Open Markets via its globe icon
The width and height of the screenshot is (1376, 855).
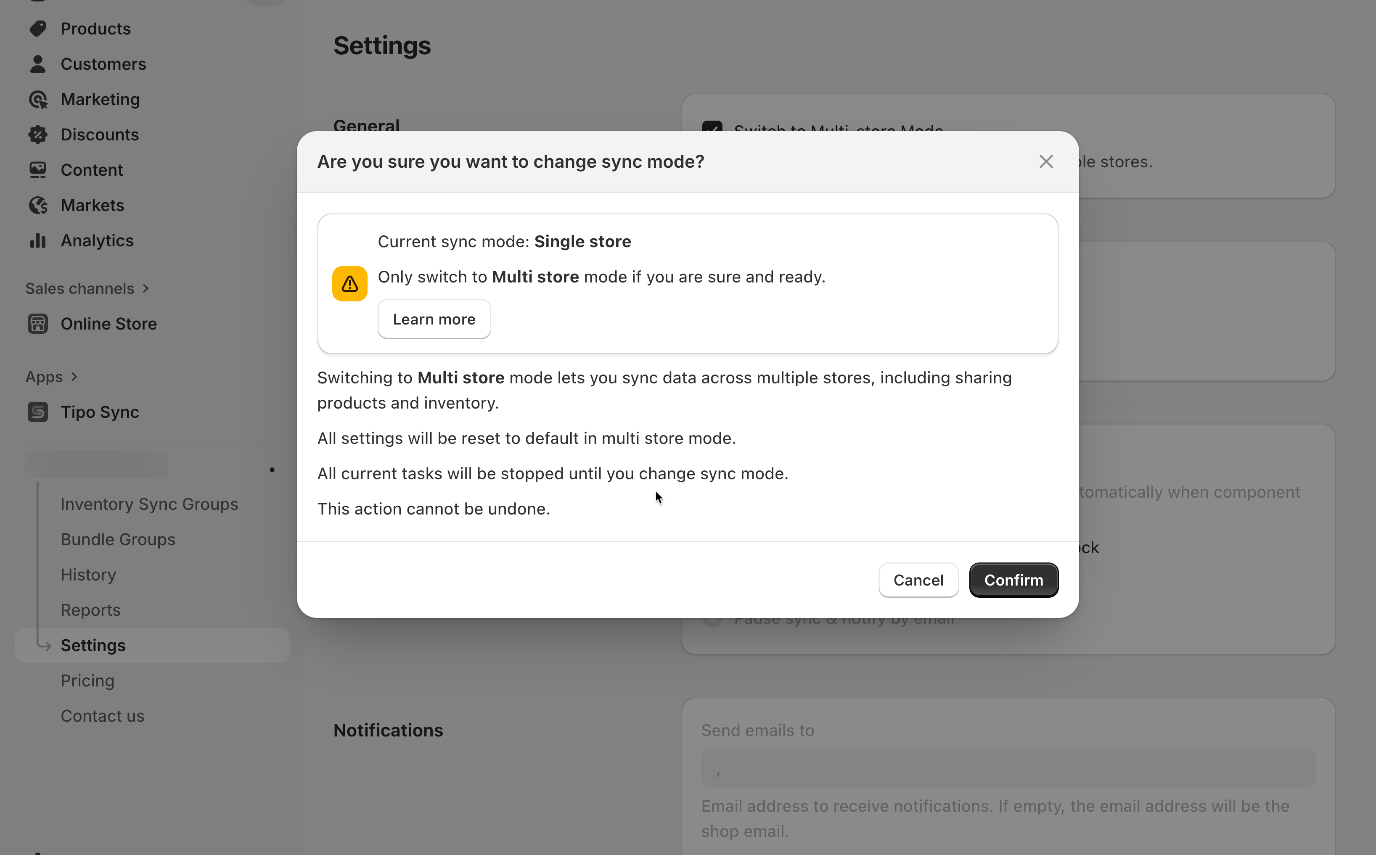[x=38, y=205]
